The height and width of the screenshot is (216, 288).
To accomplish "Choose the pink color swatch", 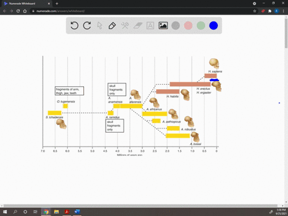I will coord(188,26).
